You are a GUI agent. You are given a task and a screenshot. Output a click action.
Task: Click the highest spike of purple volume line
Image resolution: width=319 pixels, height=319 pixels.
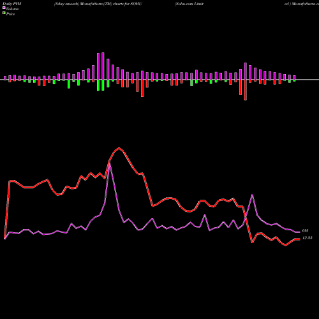tap(110, 164)
